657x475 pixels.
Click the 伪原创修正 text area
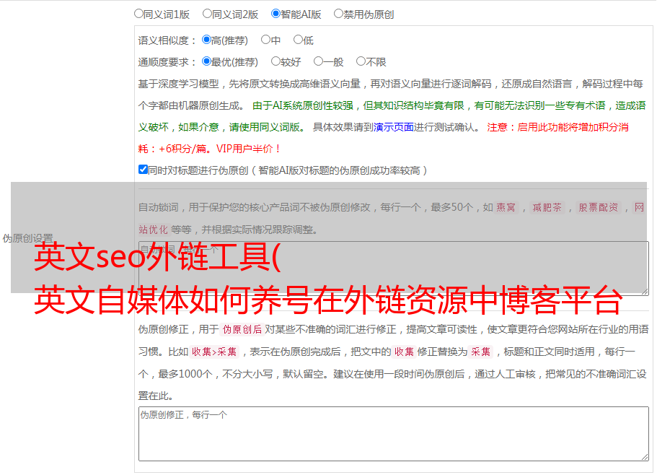(x=394, y=434)
